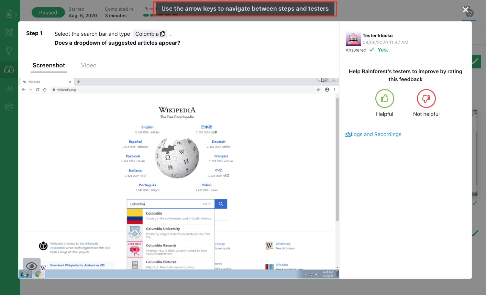This screenshot has height=295, width=486.
Task: Open the browser three-dot menu in screenshot
Action: tap(334, 89)
